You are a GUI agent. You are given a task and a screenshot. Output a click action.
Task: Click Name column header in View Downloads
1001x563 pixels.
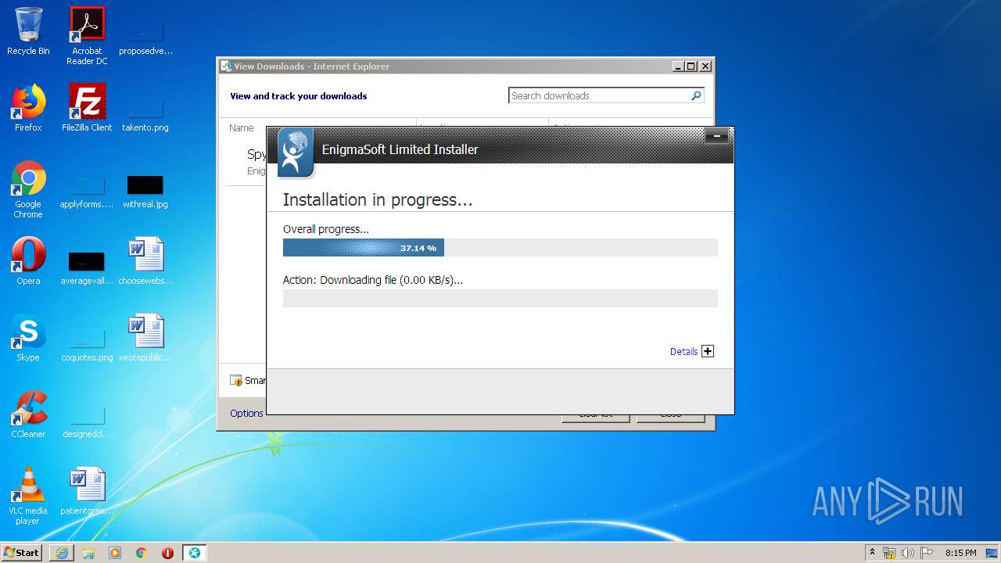pyautogui.click(x=242, y=127)
